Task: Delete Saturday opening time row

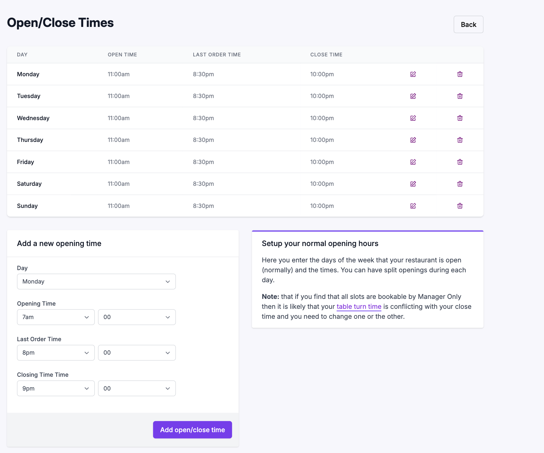Action: [x=460, y=184]
